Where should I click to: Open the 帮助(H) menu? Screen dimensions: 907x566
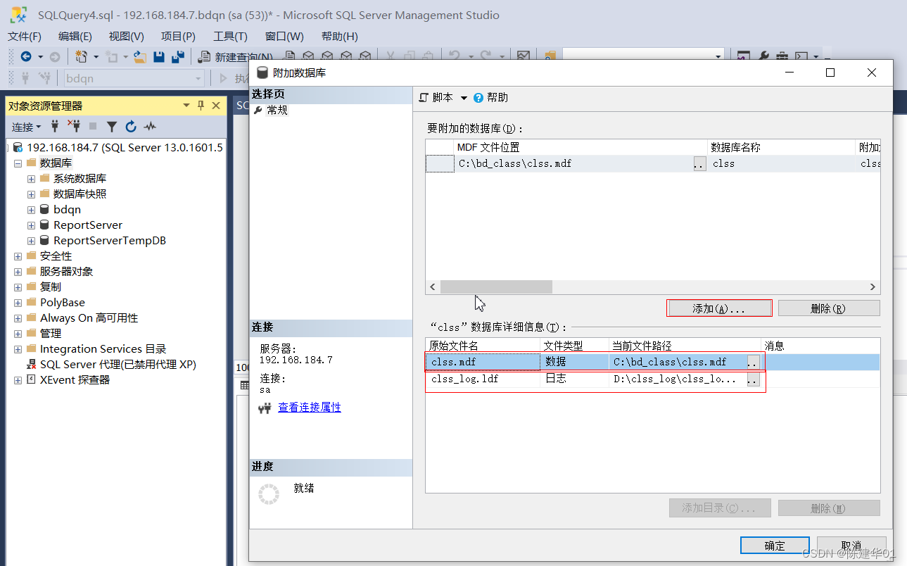(340, 37)
